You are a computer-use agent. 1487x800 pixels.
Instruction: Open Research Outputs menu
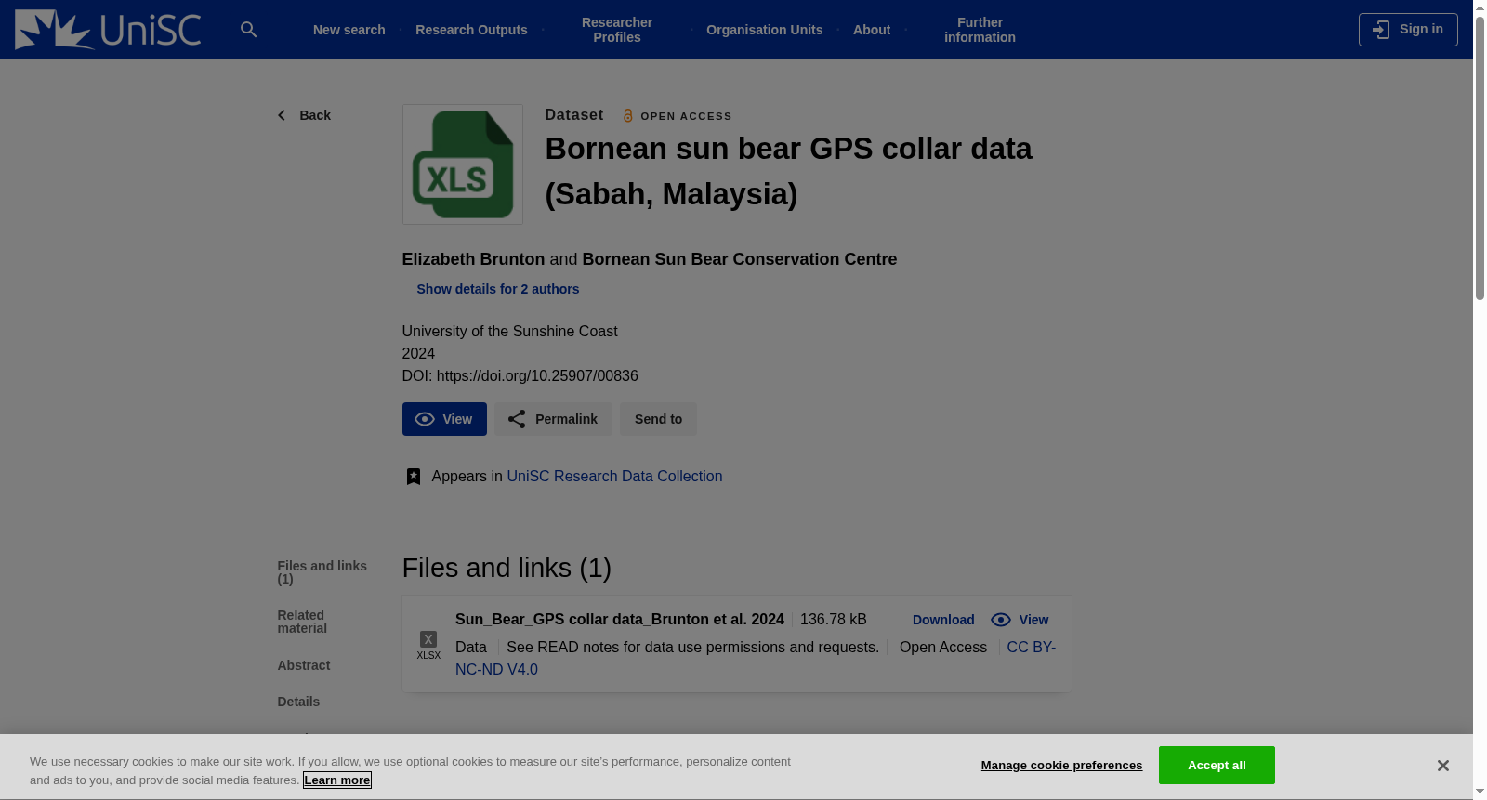(x=471, y=30)
